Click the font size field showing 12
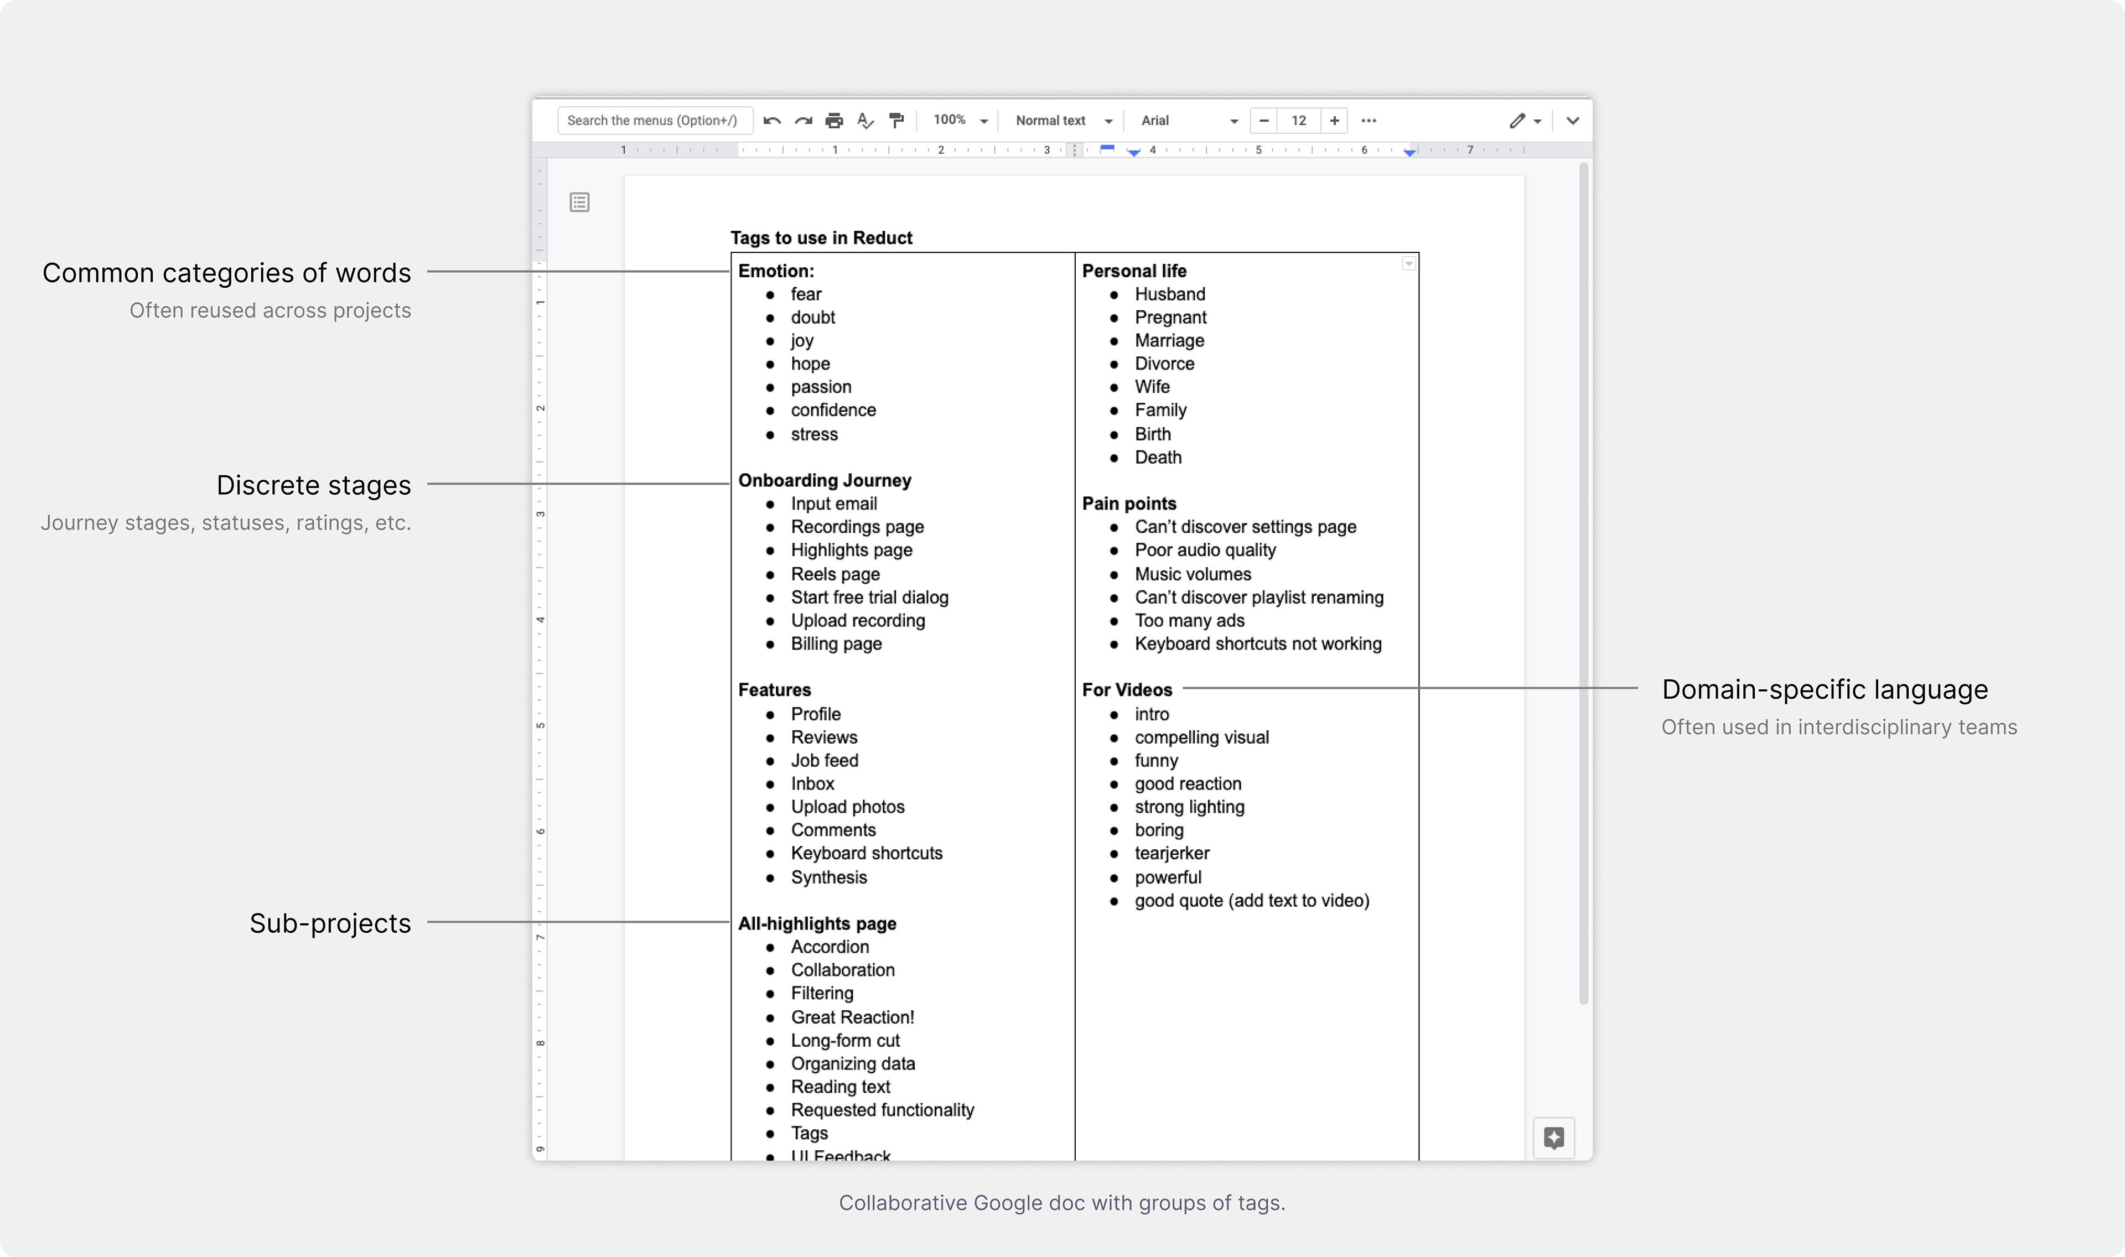The image size is (2125, 1257). click(x=1298, y=121)
